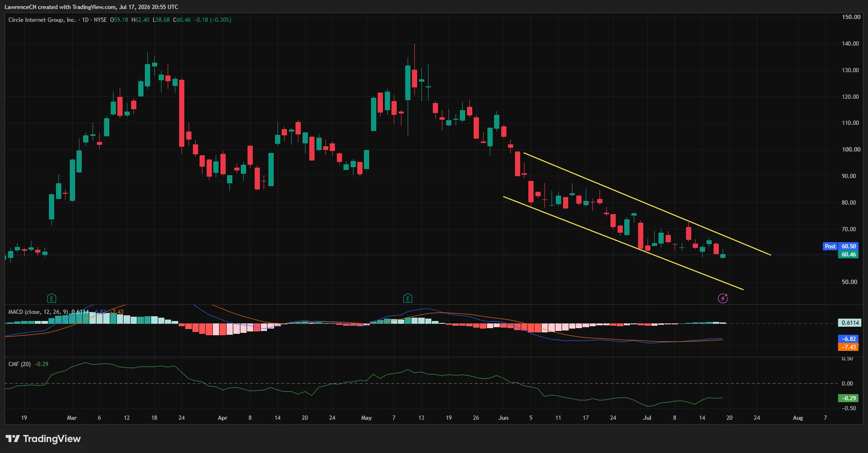Click the 0.6114 MACD histogram axis tag
868x453 pixels.
coord(850,323)
